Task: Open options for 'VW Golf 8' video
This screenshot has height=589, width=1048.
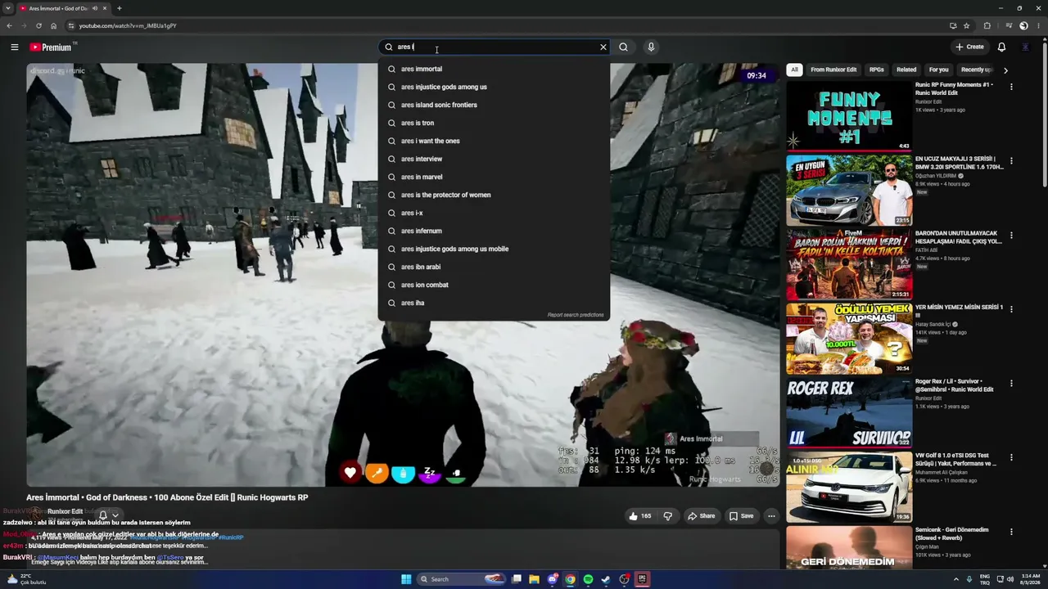Action: tap(1011, 458)
